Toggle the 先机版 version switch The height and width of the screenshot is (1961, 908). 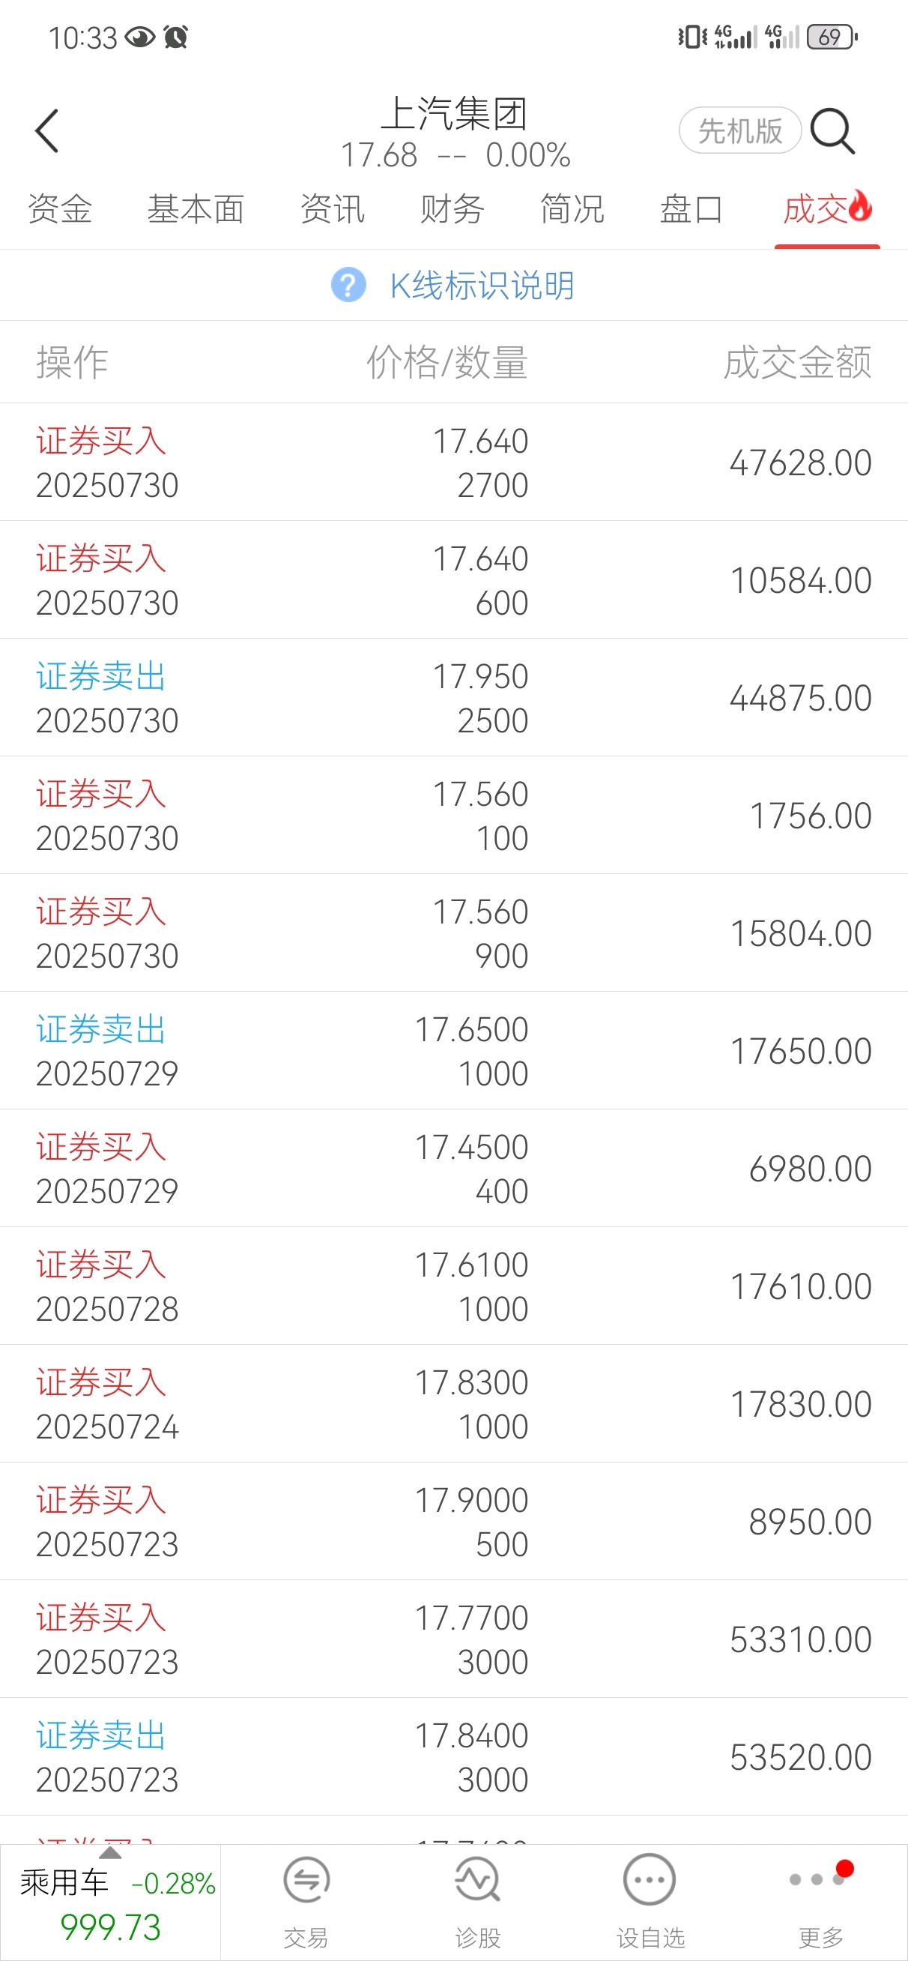(739, 131)
